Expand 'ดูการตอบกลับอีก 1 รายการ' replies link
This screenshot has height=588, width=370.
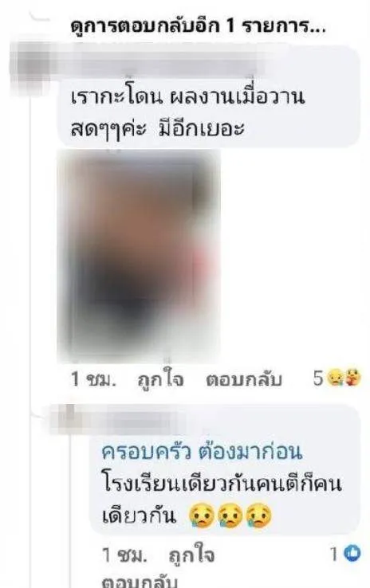198,28
